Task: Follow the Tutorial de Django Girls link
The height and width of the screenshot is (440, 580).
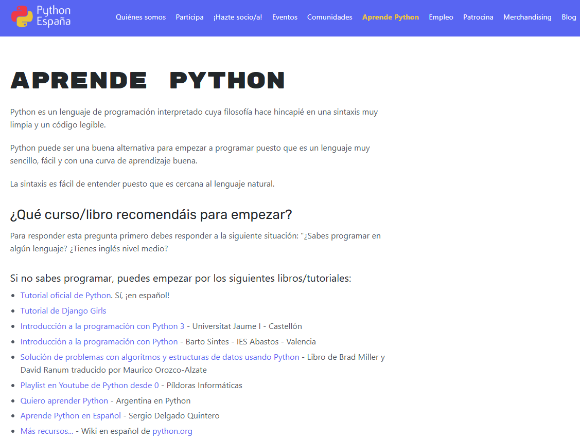Action: tap(63, 311)
